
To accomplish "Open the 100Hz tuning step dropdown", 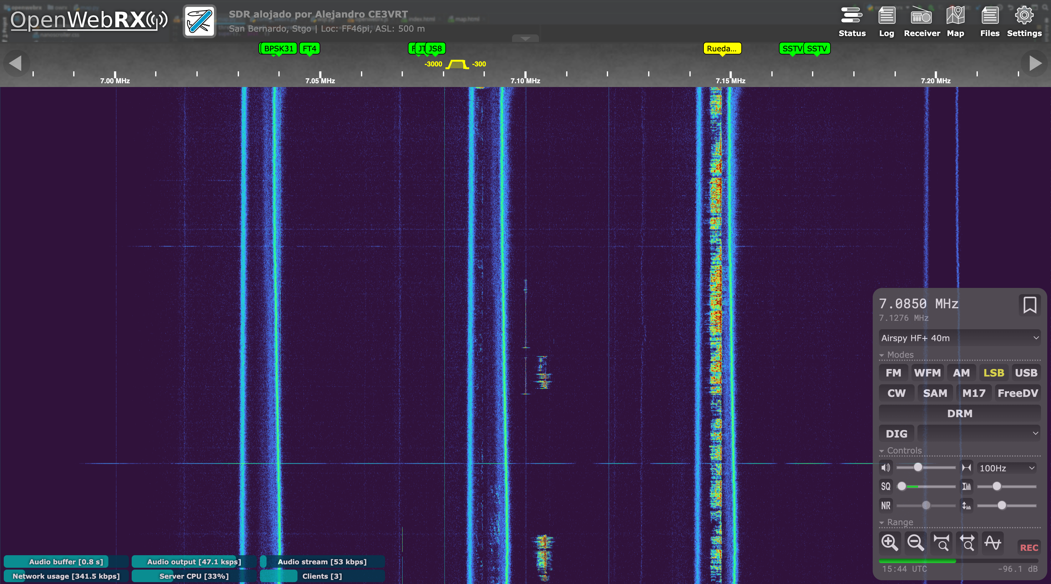I will 1007,468.
